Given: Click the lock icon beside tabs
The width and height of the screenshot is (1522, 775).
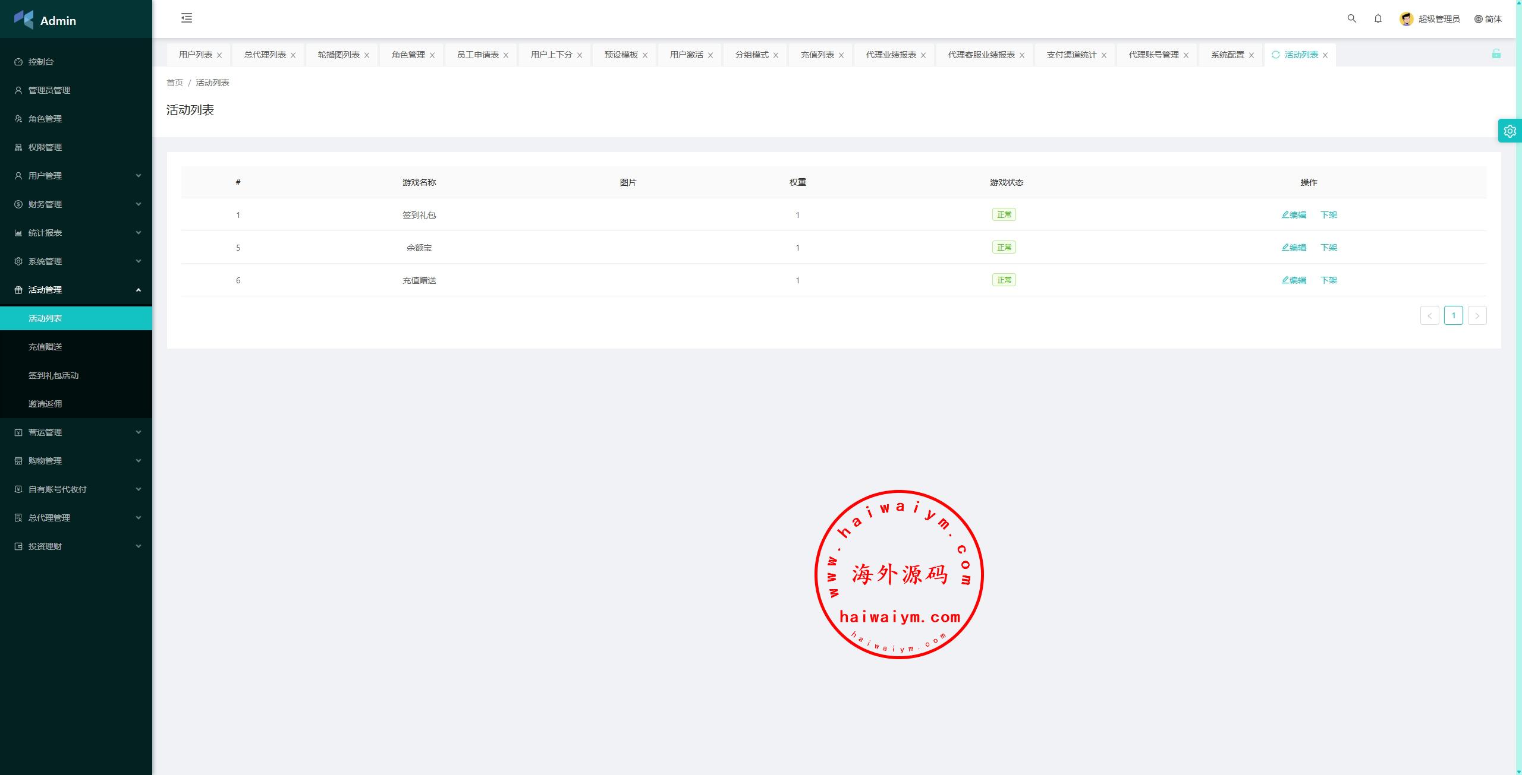Looking at the screenshot, I should click(1496, 54).
